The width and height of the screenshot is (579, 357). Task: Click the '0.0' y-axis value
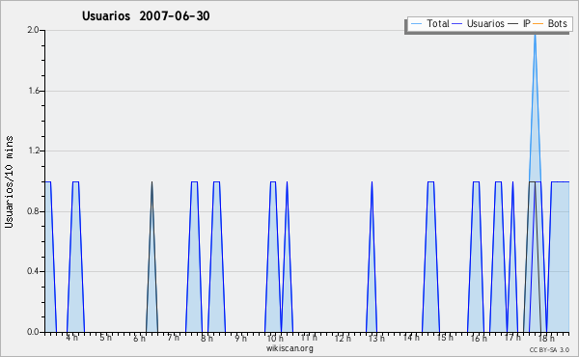click(33, 332)
